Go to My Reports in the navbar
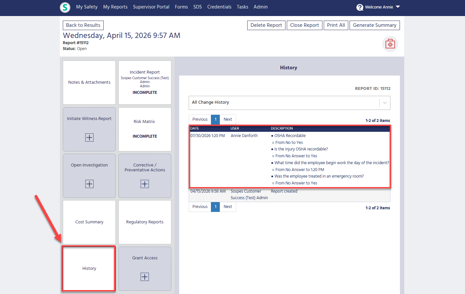Viewport: 465px width, 294px height. pyautogui.click(x=115, y=7)
